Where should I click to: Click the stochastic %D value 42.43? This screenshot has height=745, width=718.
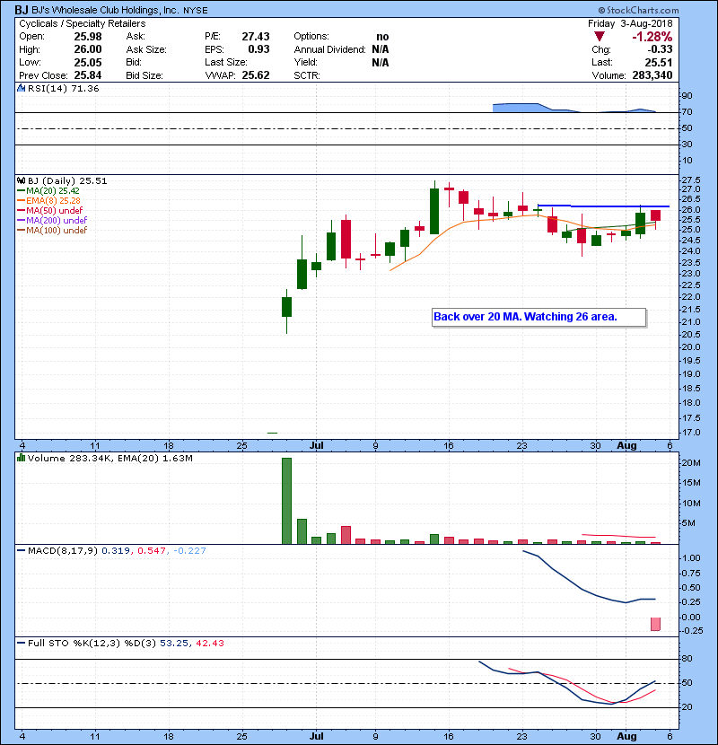click(x=209, y=644)
